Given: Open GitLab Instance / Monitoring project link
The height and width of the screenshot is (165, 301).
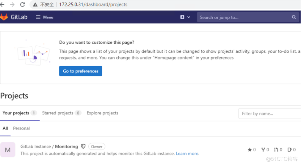Looking at the screenshot, I should coord(49,147).
